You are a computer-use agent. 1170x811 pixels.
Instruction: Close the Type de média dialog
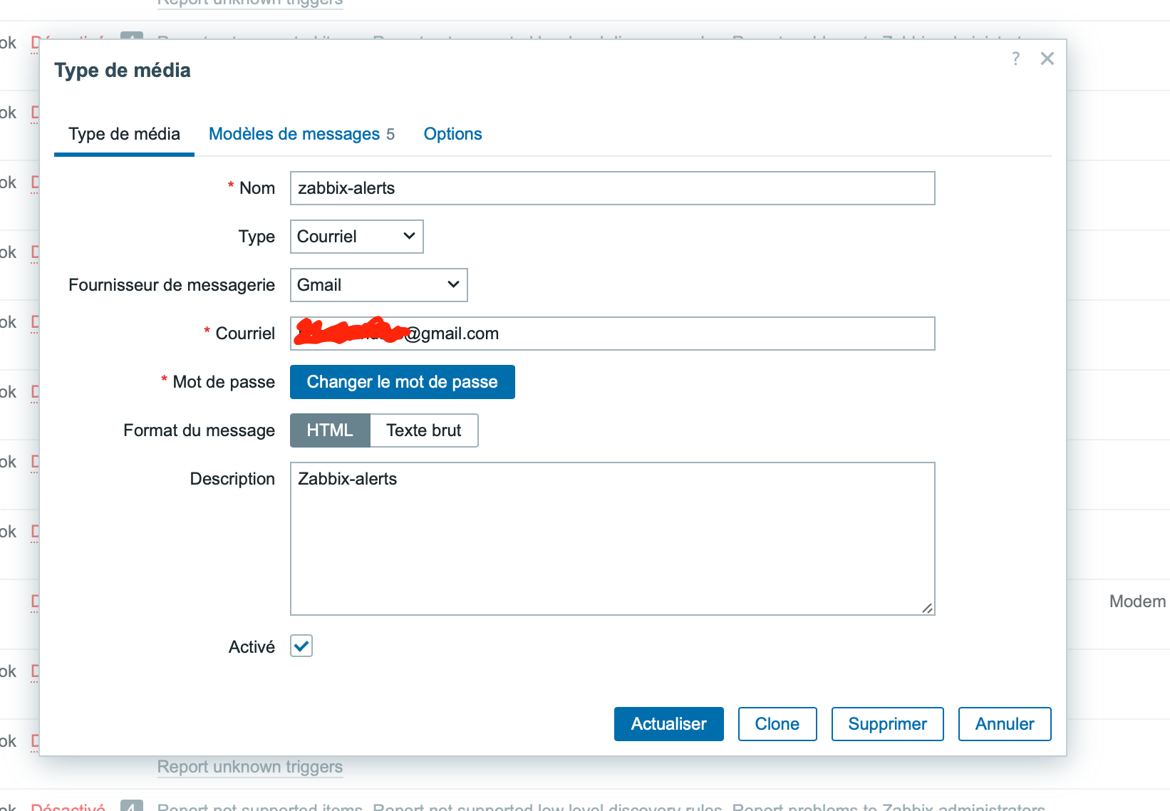click(1047, 58)
